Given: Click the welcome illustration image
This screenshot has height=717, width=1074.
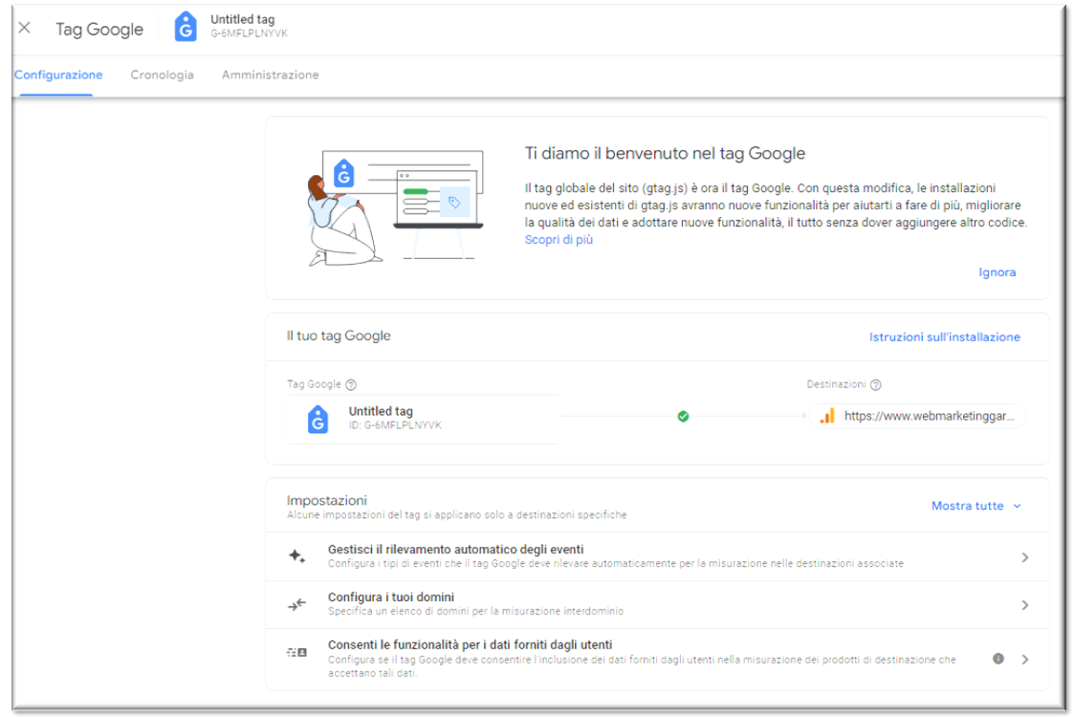Looking at the screenshot, I should click(x=395, y=208).
